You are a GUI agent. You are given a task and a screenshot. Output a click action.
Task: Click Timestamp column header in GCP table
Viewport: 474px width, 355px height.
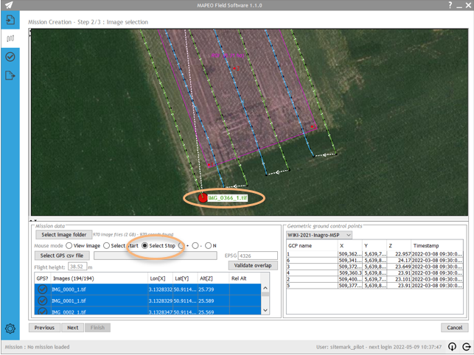coord(437,246)
